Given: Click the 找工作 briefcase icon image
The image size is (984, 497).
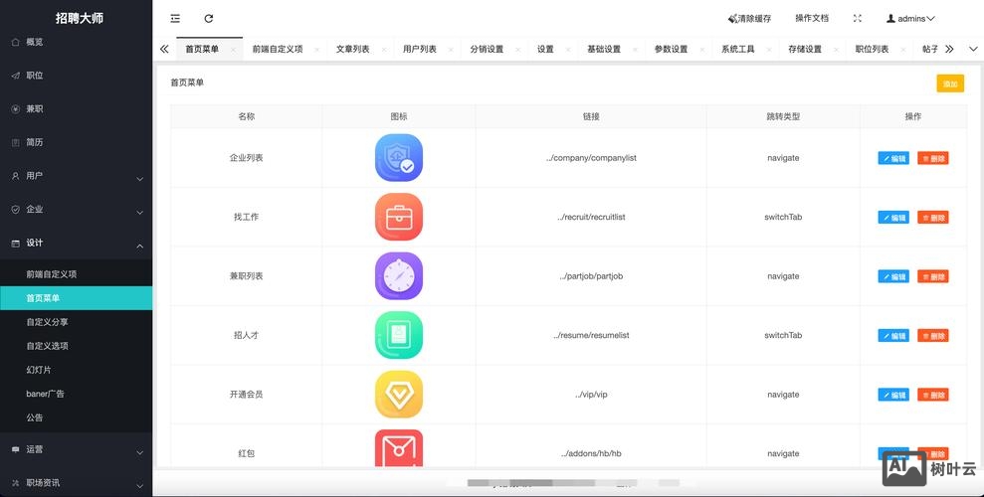Looking at the screenshot, I should click(399, 217).
